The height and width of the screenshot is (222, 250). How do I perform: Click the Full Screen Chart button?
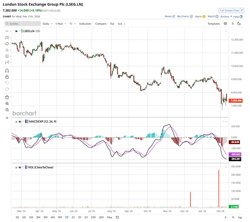tap(231, 10)
